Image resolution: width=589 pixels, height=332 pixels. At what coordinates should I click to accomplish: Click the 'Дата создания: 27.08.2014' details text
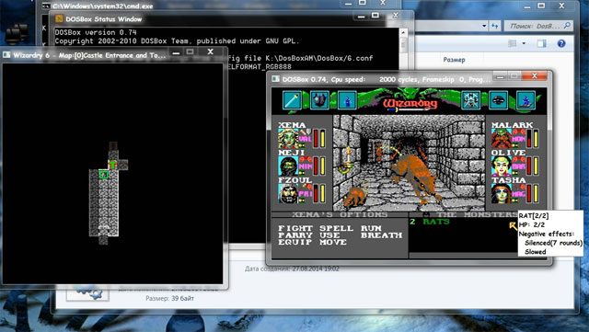pyautogui.click(x=292, y=269)
